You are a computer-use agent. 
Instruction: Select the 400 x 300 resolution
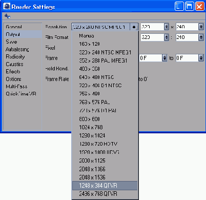(x=89, y=69)
